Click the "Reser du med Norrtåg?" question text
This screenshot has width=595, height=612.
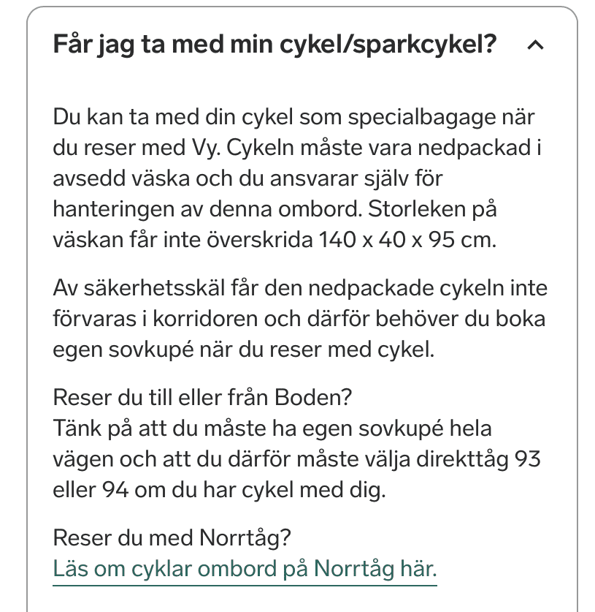click(x=172, y=539)
